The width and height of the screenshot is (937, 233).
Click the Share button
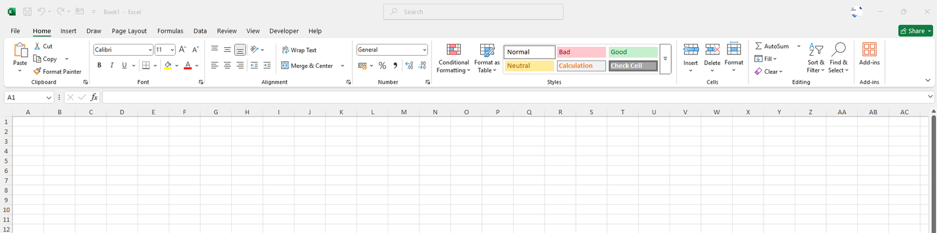[915, 31]
